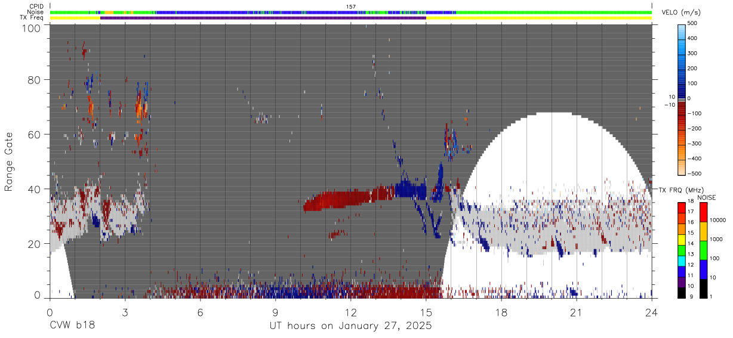Click the UT hours on January 27, 2025 title
The width and height of the screenshot is (733, 338).
coord(350,326)
